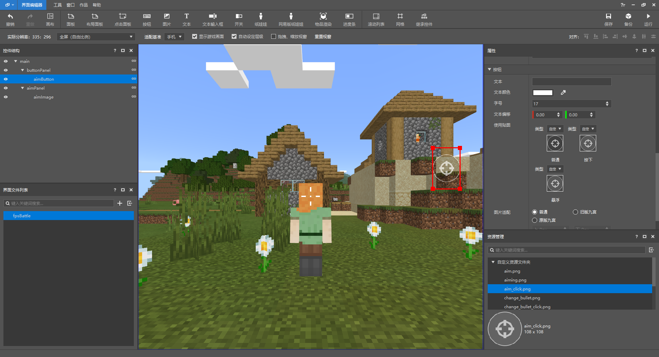The height and width of the screenshot is (357, 659).
Task: Toggle visibility of buttonPanel node
Action: [x=6, y=70]
